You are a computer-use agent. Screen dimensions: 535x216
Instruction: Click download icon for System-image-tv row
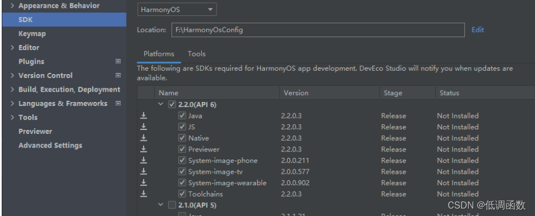click(144, 172)
